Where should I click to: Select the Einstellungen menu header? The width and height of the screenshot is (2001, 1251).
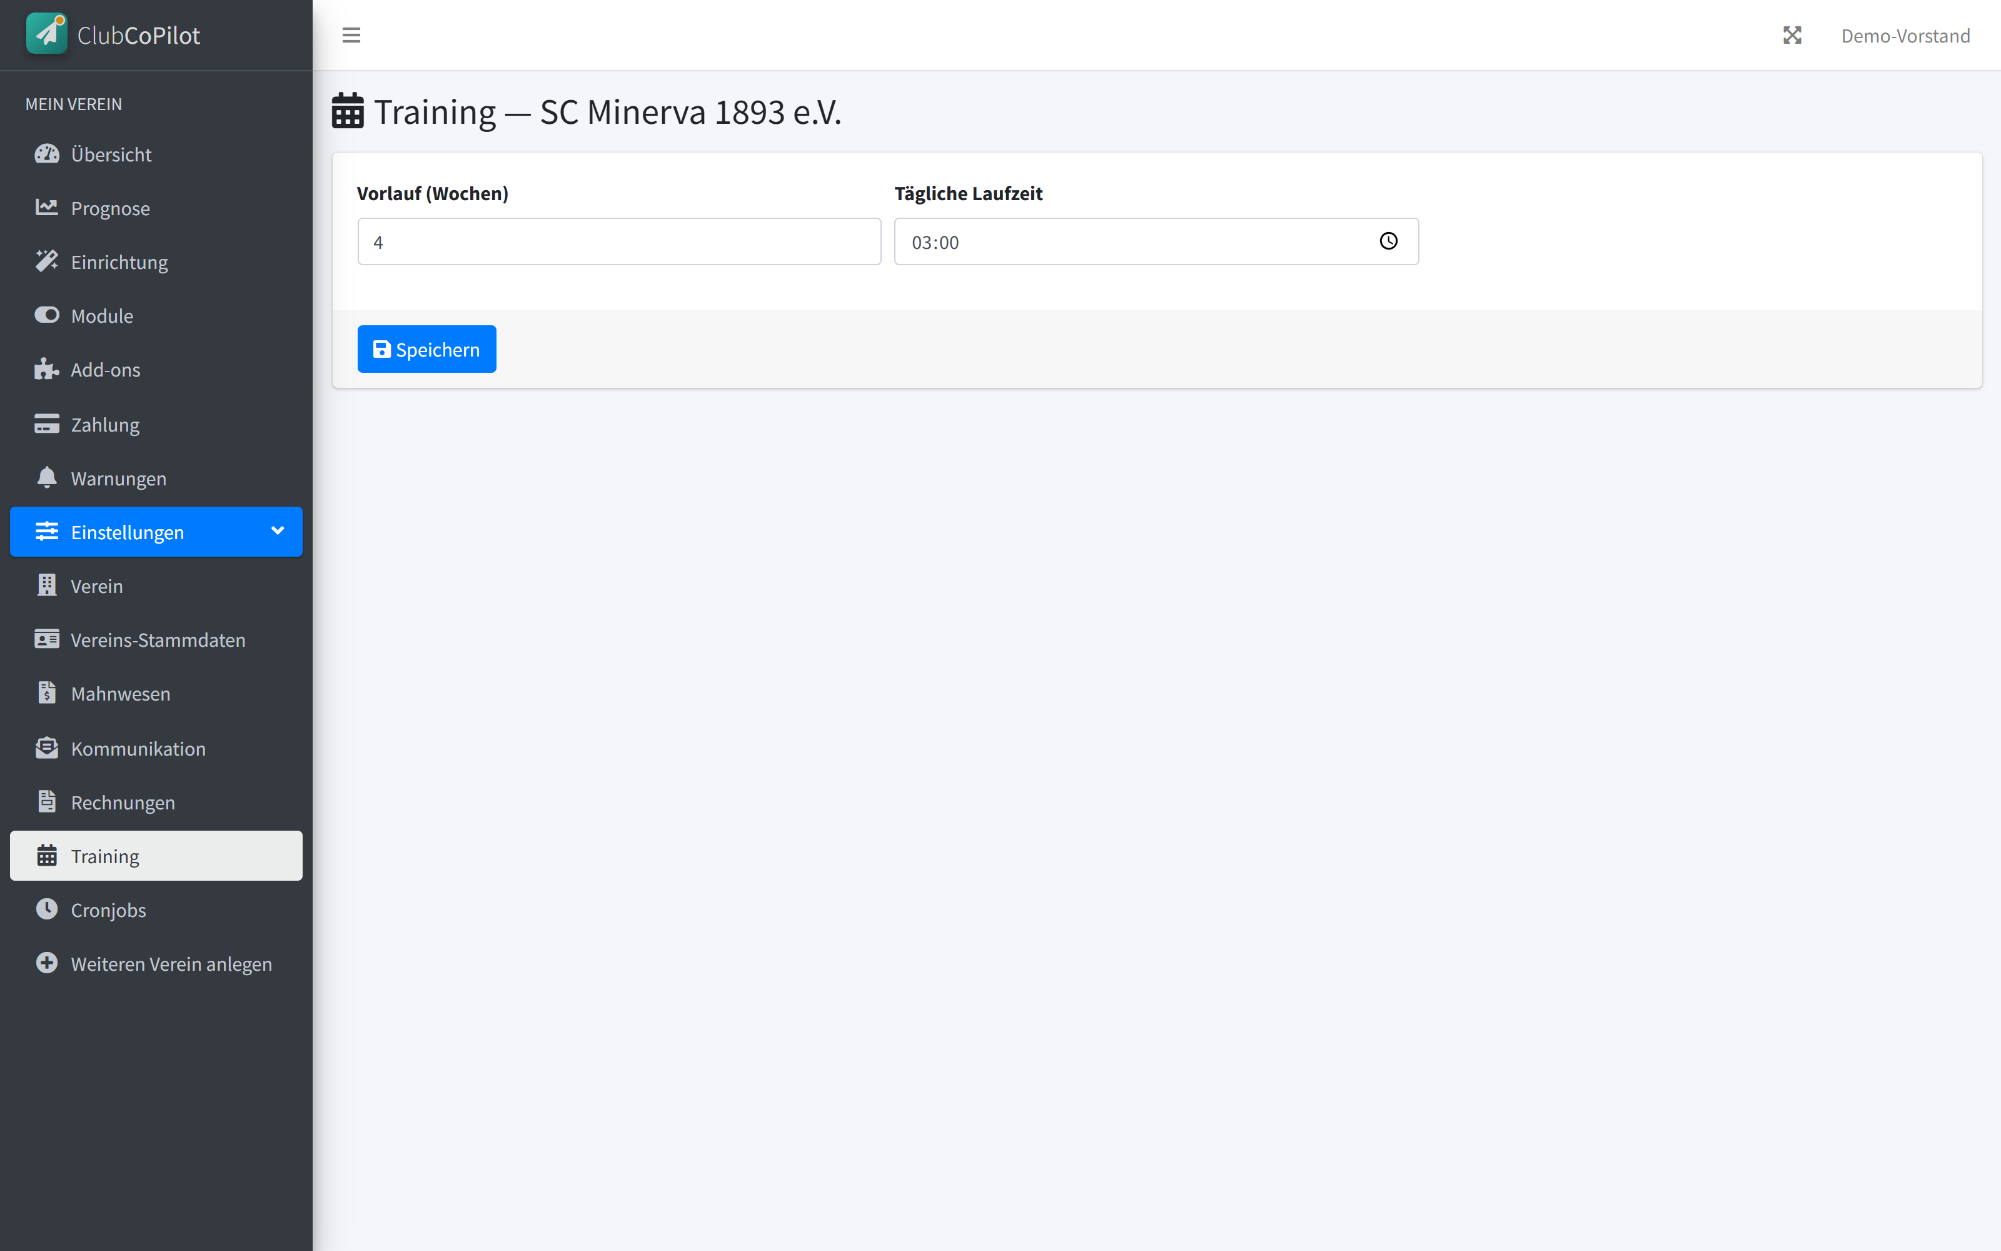[x=156, y=531]
